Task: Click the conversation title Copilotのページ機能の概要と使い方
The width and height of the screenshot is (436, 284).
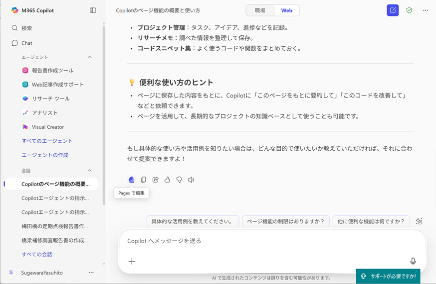Action: pos(158,10)
